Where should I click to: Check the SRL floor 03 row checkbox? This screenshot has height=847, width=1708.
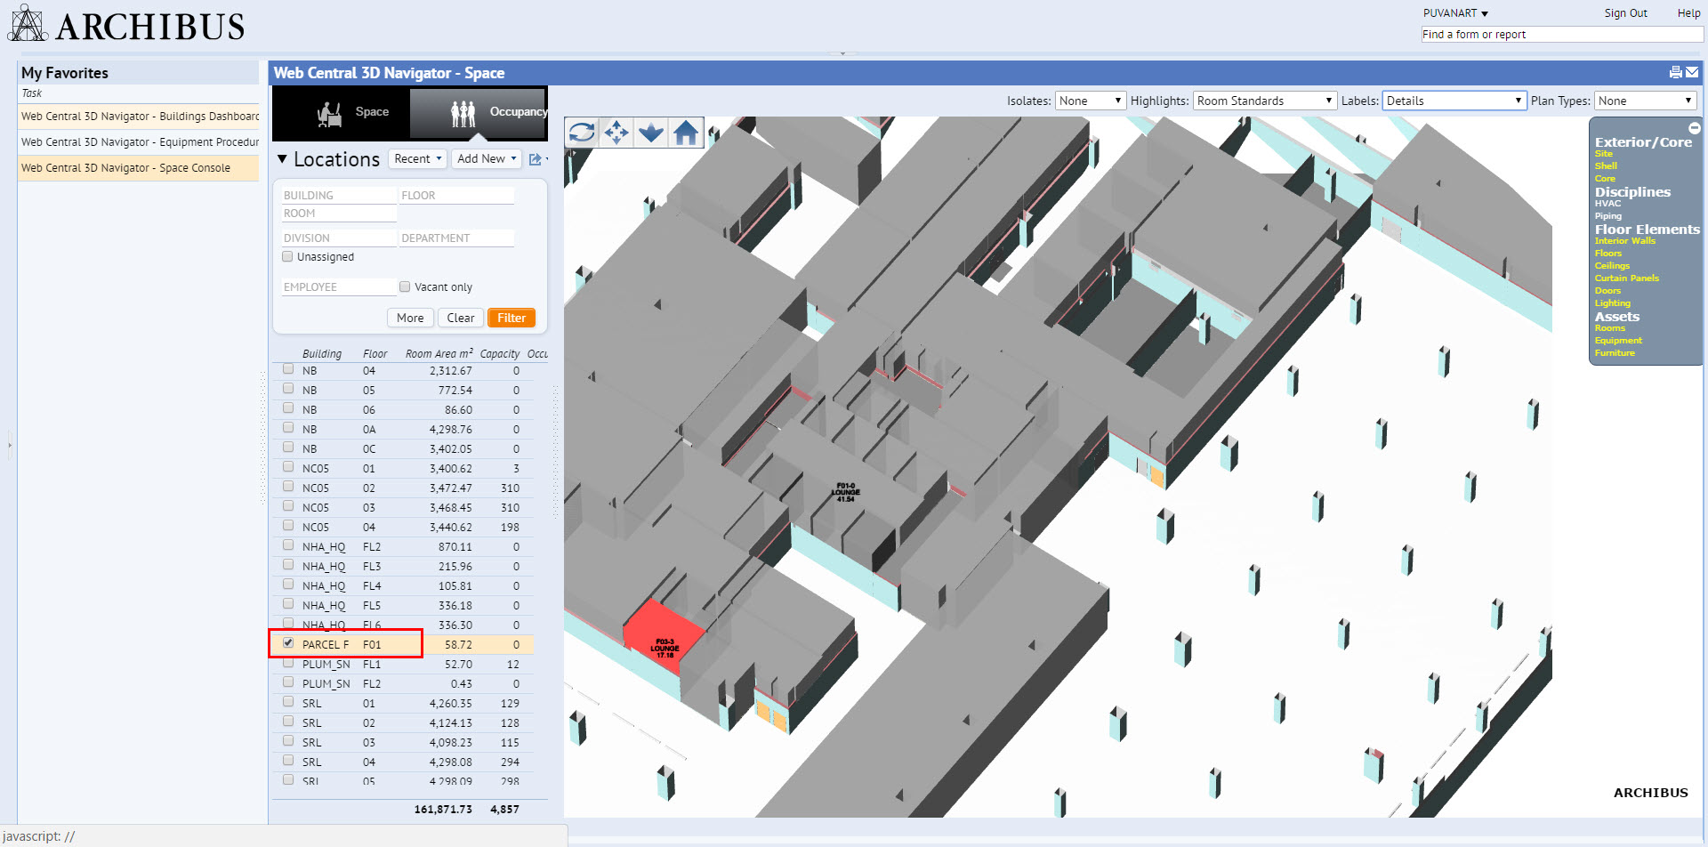point(288,741)
